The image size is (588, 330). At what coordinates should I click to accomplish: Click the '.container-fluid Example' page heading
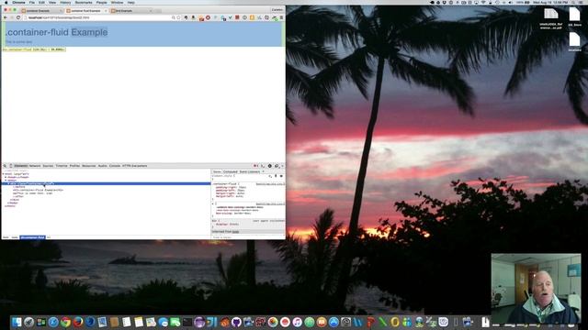pyautogui.click(x=56, y=32)
